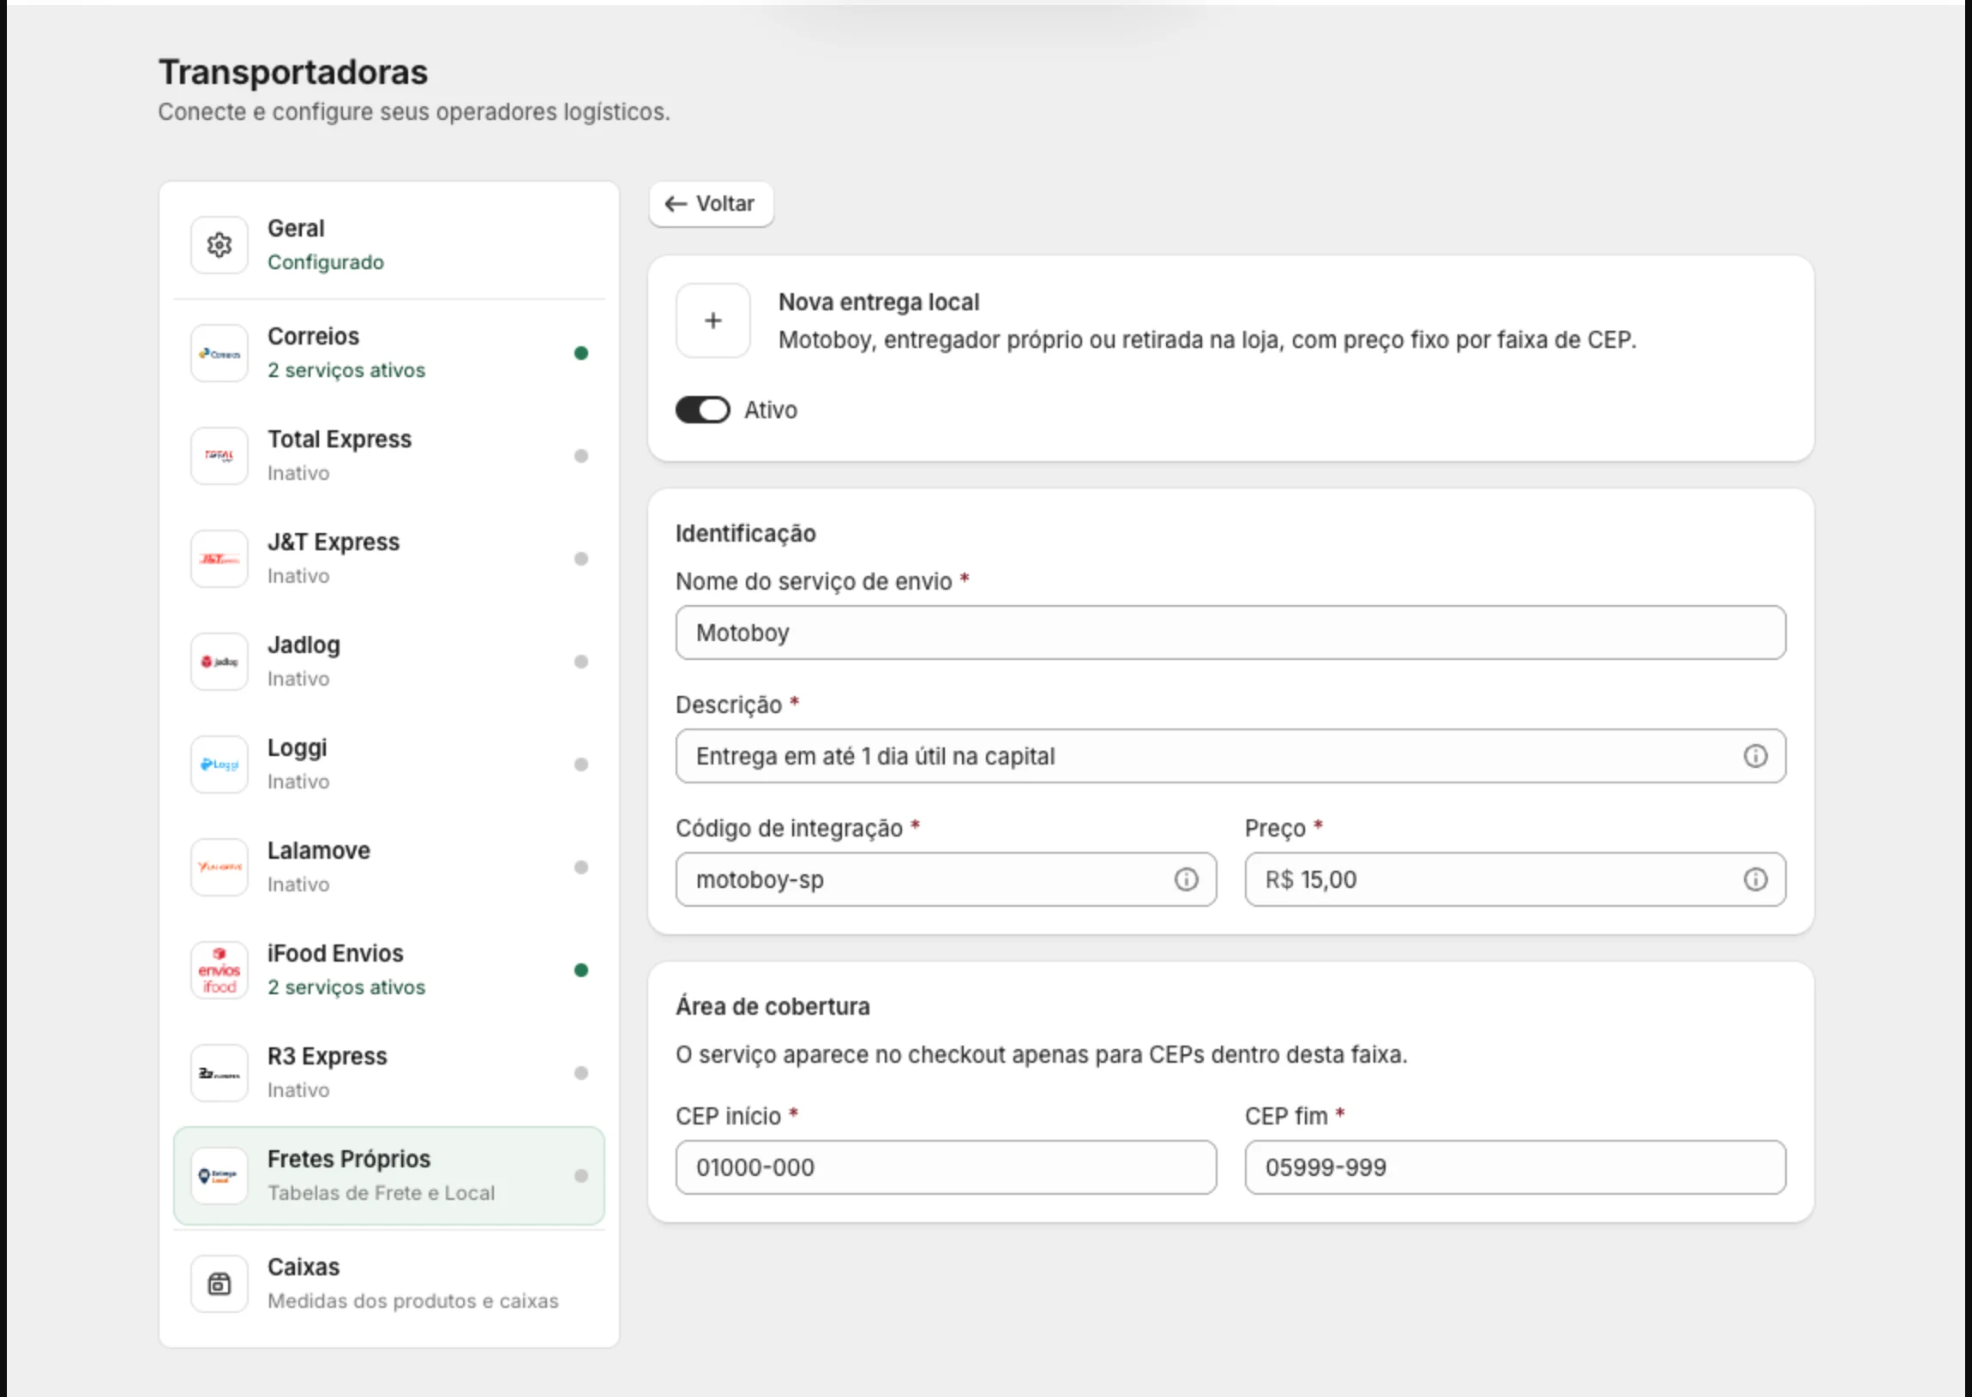This screenshot has width=1972, height=1397.
Task: Click the Total Express logo icon
Action: click(219, 456)
